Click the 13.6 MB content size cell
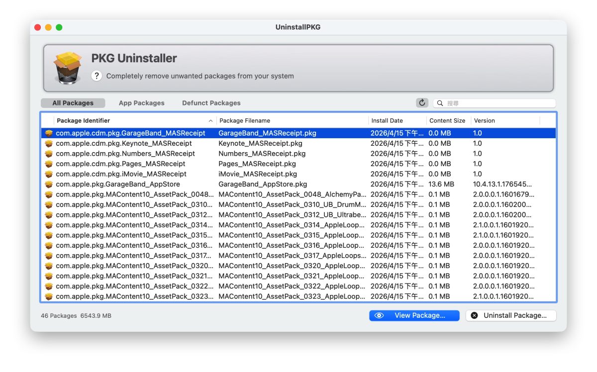The image size is (597, 372). (x=441, y=184)
